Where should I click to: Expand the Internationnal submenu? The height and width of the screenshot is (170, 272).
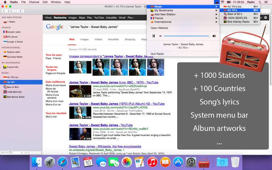coord(183,22)
